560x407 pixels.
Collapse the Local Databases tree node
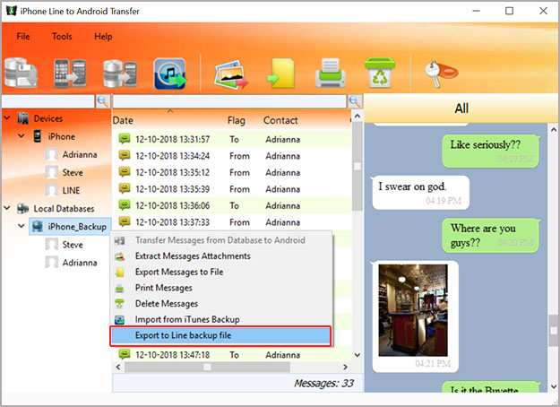pyautogui.click(x=8, y=208)
